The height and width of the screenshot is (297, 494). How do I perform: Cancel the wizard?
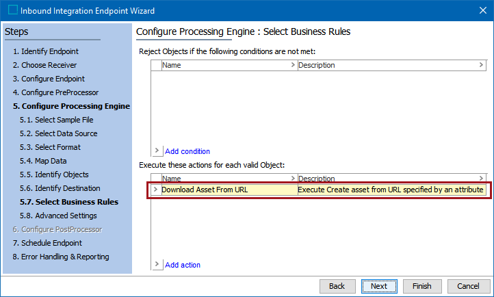[468, 286]
